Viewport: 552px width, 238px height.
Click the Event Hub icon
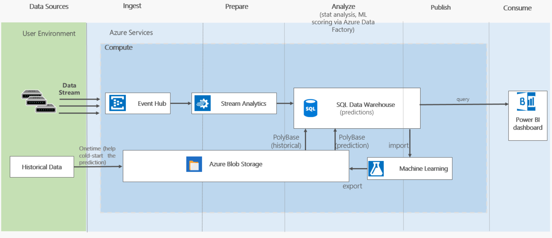tap(117, 103)
